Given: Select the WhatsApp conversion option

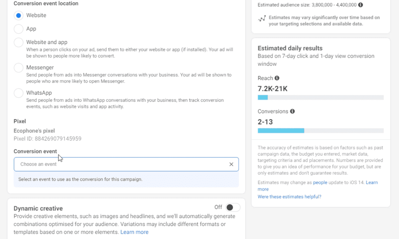Looking at the screenshot, I should pos(18,93).
